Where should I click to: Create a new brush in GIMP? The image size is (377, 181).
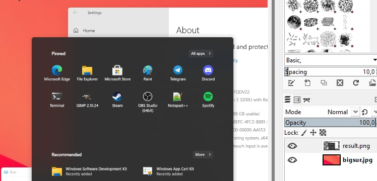pos(307,83)
